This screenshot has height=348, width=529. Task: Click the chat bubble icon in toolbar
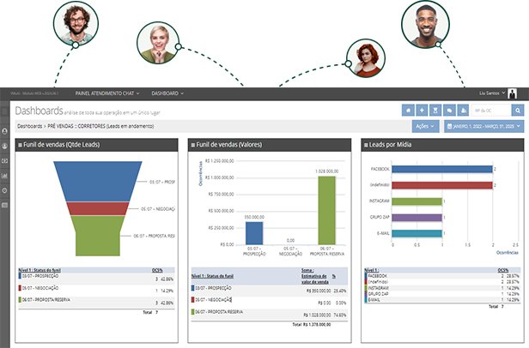pos(448,111)
